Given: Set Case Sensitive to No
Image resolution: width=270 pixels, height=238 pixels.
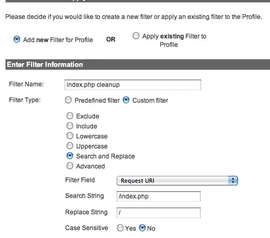Looking at the screenshot, I should [x=142, y=228].
